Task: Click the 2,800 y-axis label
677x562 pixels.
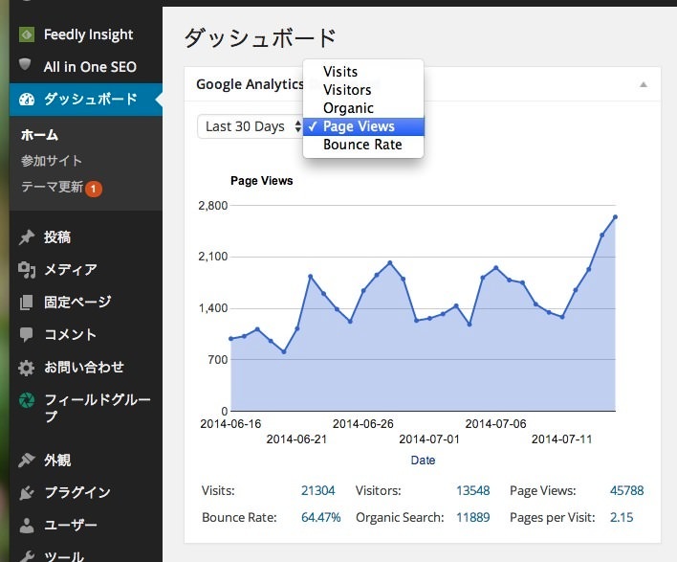Action: tap(213, 205)
